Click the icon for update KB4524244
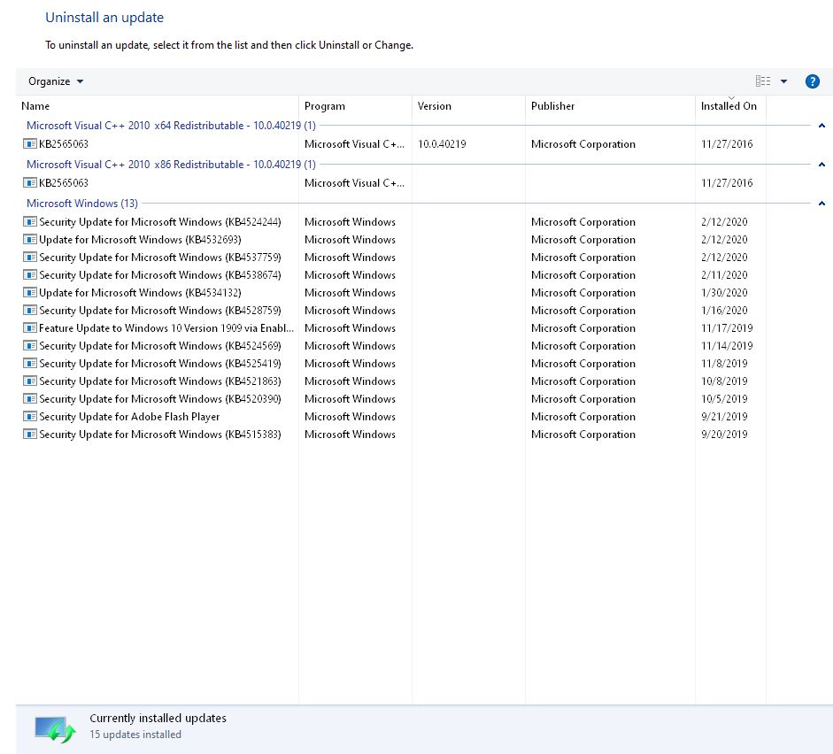 point(30,221)
